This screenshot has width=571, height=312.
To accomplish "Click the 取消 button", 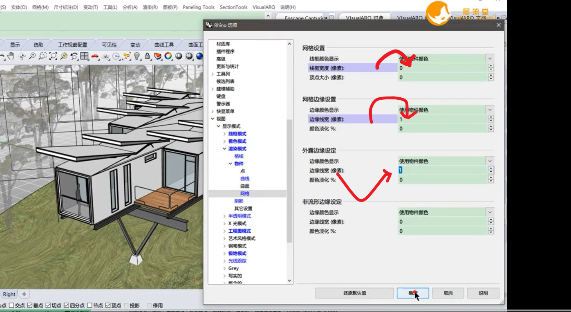I will coord(448,293).
